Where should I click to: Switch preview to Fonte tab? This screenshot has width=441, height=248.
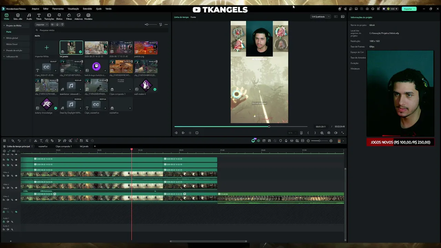[x=193, y=17]
